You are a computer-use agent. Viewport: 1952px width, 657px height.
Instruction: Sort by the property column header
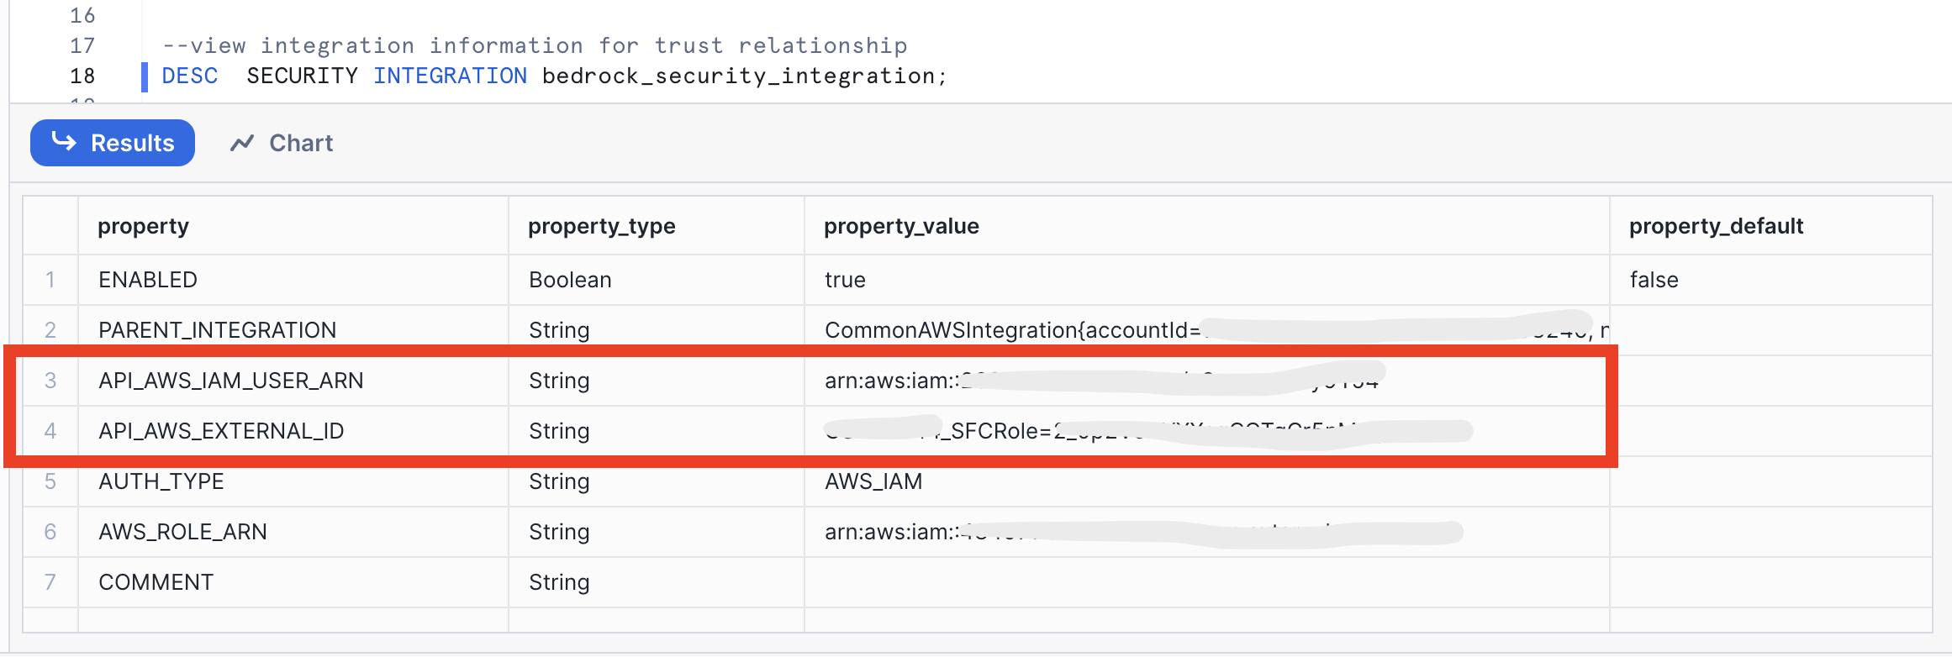pyautogui.click(x=143, y=226)
